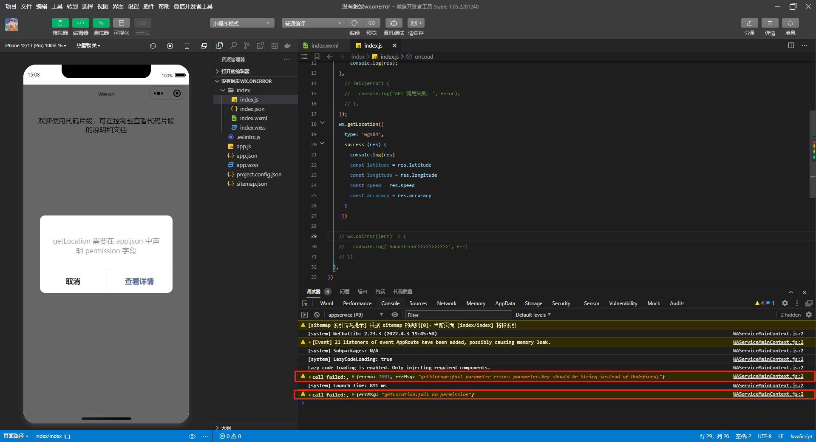Image resolution: width=816 pixels, height=442 pixels.
Task: Toggle the debugger (调试器) panel button
Action: pos(101,23)
